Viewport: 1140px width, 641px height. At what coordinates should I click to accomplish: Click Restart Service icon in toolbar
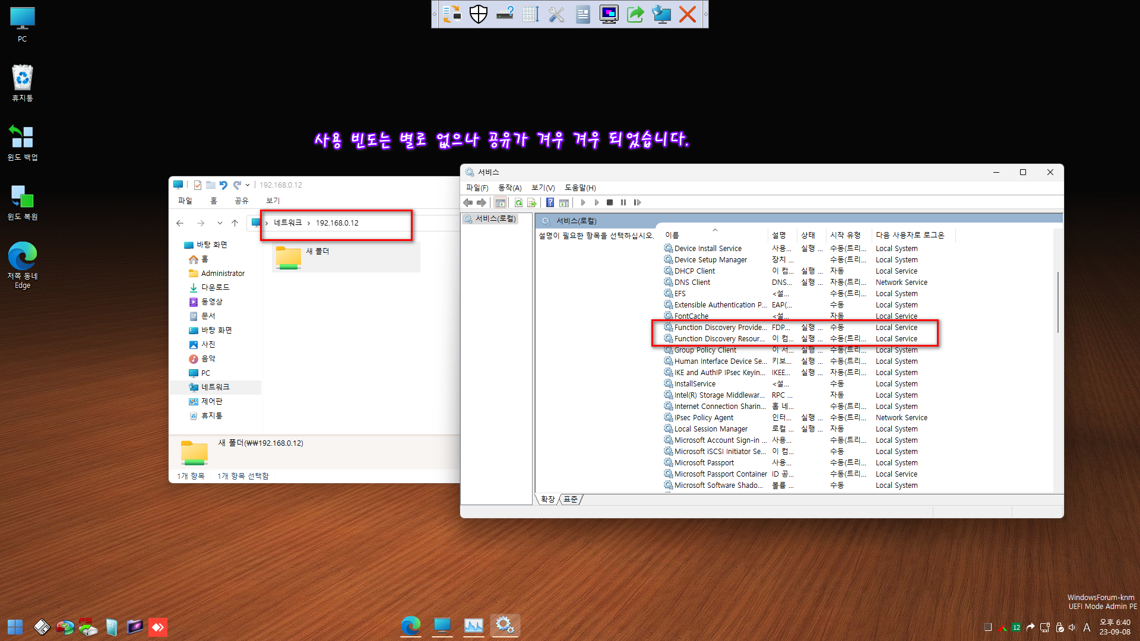637,202
